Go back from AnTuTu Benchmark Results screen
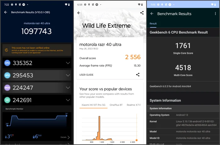 click(6, 12)
